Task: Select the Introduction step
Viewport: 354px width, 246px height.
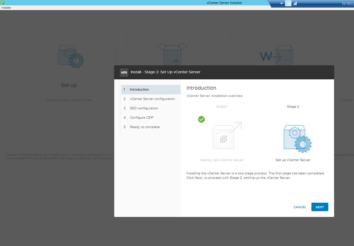Action: [x=151, y=90]
